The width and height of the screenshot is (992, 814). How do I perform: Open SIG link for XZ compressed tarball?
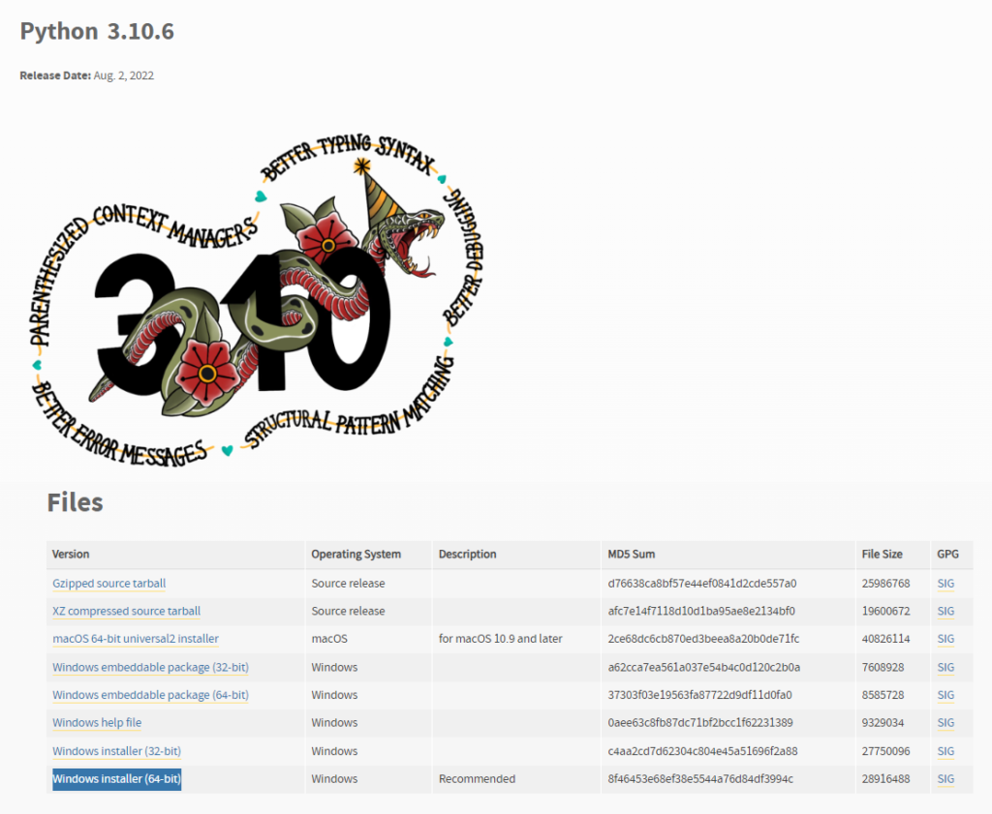coord(945,611)
